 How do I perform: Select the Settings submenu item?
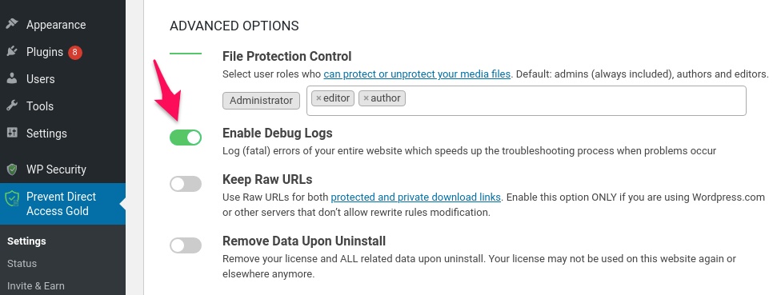click(26, 241)
